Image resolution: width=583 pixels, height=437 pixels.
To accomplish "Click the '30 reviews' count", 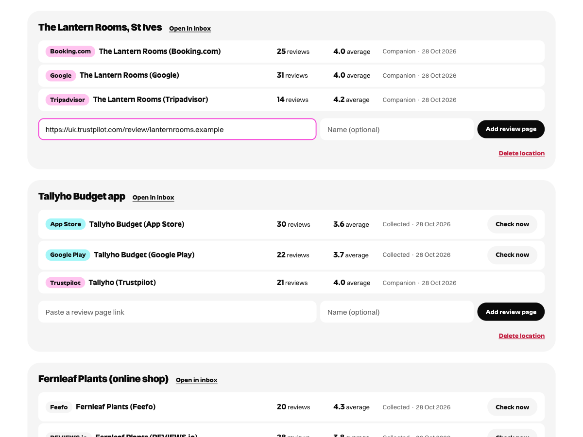I will [293, 224].
